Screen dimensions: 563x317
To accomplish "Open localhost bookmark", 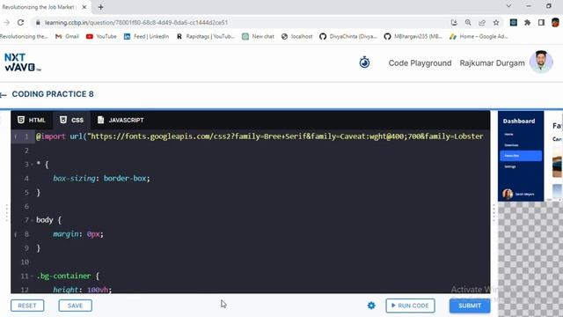I will click(297, 36).
